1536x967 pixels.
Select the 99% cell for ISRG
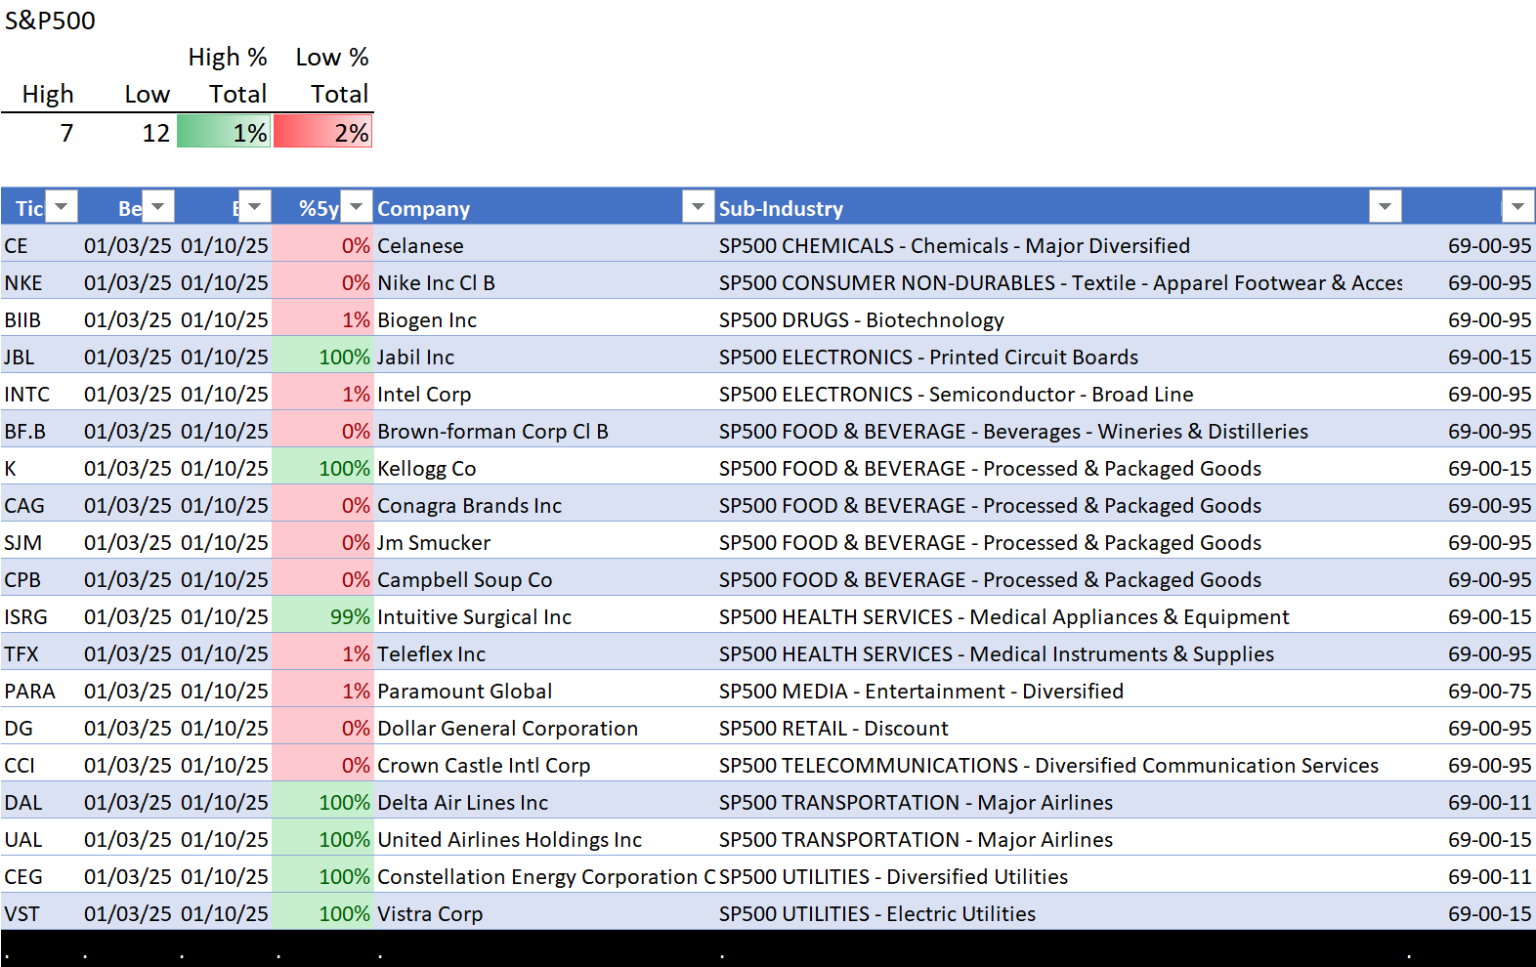coord(322,616)
